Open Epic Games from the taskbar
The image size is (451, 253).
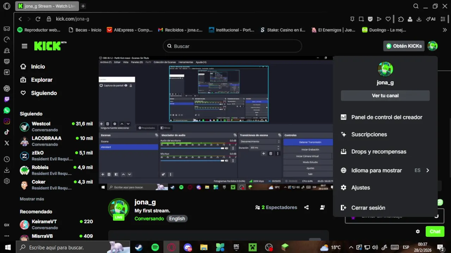236,247
